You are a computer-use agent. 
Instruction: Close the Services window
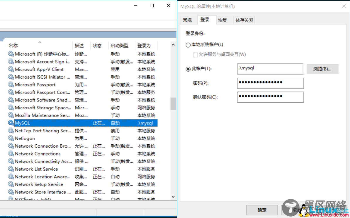(x=169, y=6)
